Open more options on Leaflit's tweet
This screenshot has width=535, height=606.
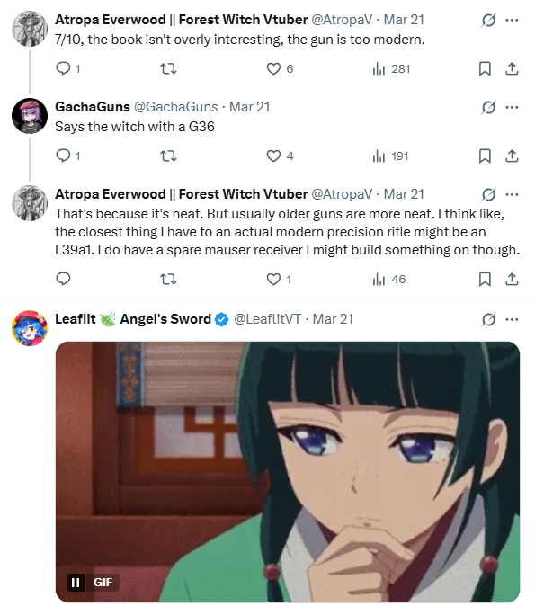[x=512, y=319]
